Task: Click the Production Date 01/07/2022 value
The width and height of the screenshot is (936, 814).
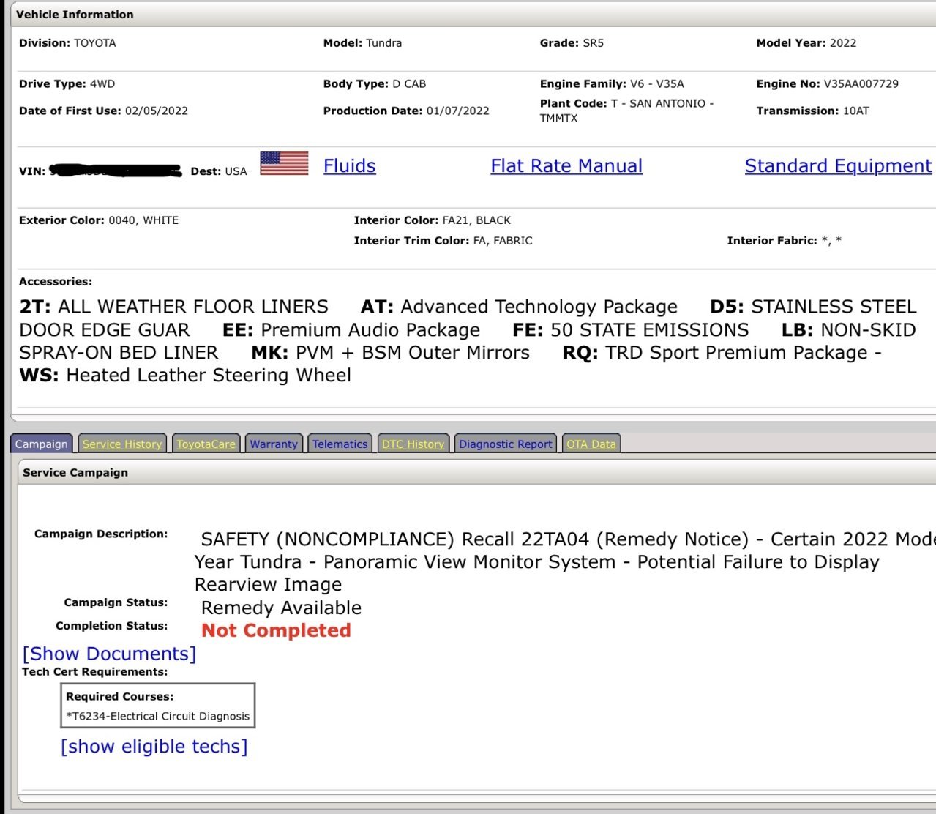Action: tap(458, 111)
